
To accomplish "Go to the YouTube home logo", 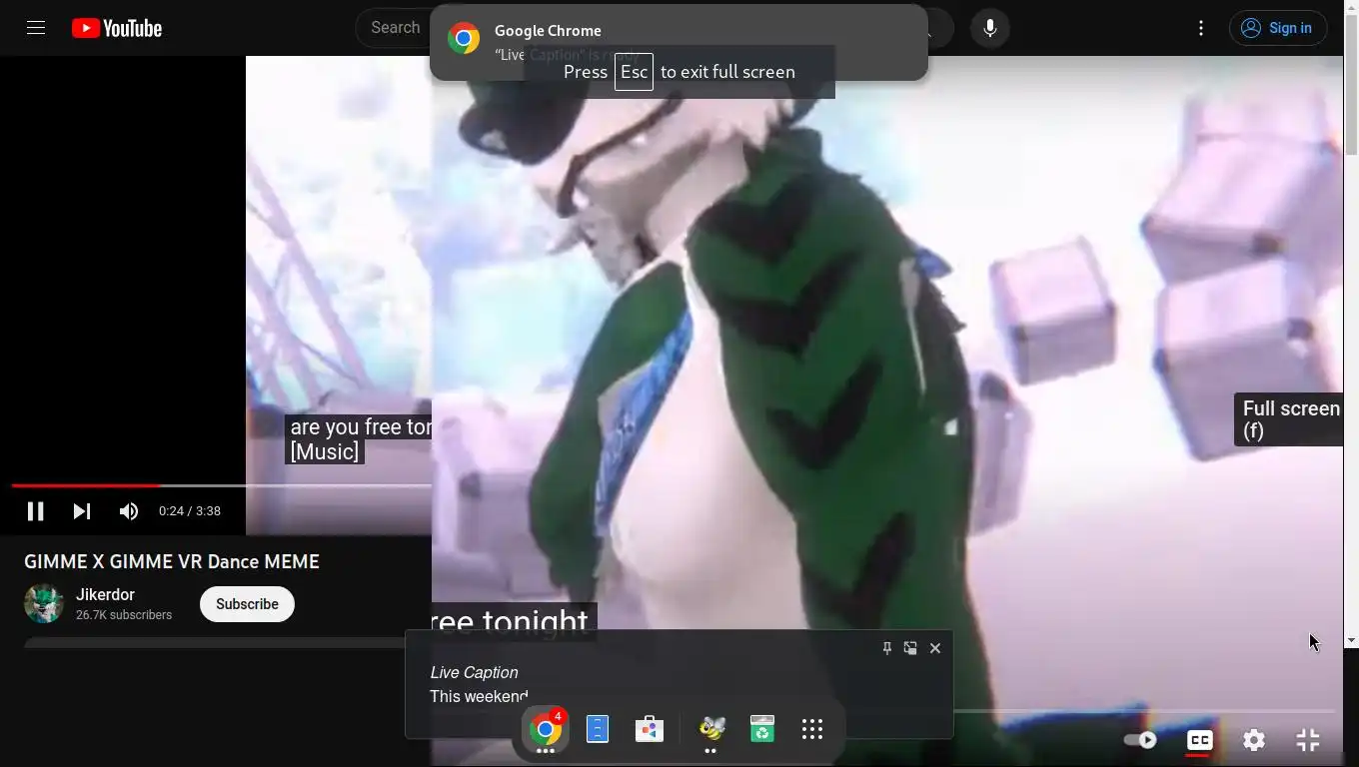I will [117, 28].
